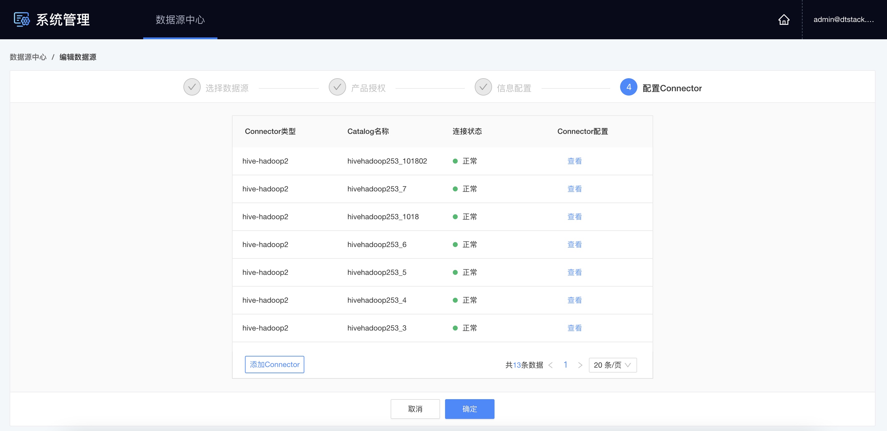View config for hivehadoop253_6
Screen dimensions: 887x431
[x=574, y=245]
